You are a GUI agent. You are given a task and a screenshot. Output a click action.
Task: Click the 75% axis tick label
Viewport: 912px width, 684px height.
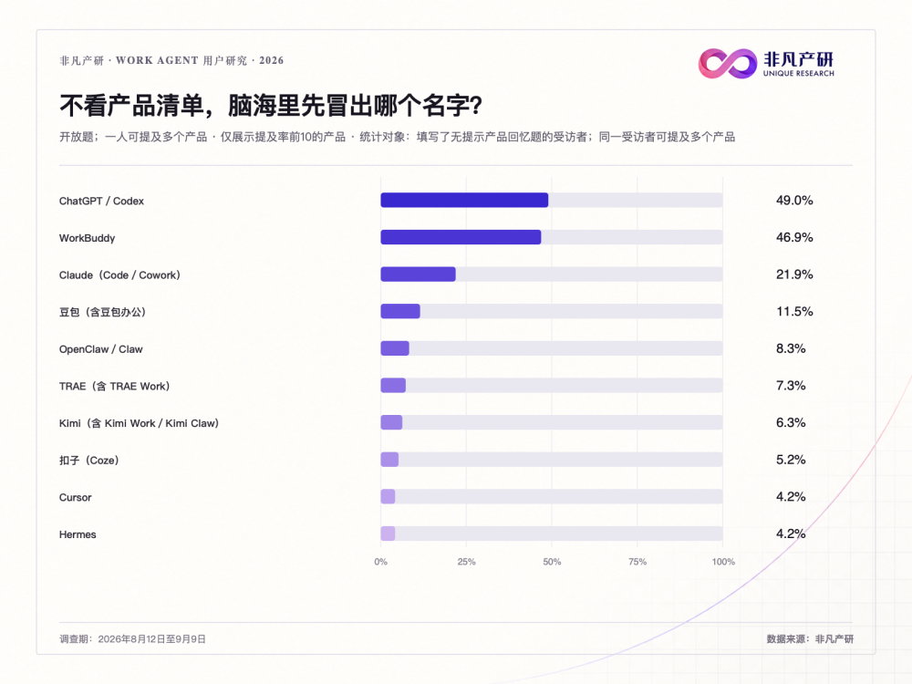pyautogui.click(x=637, y=562)
